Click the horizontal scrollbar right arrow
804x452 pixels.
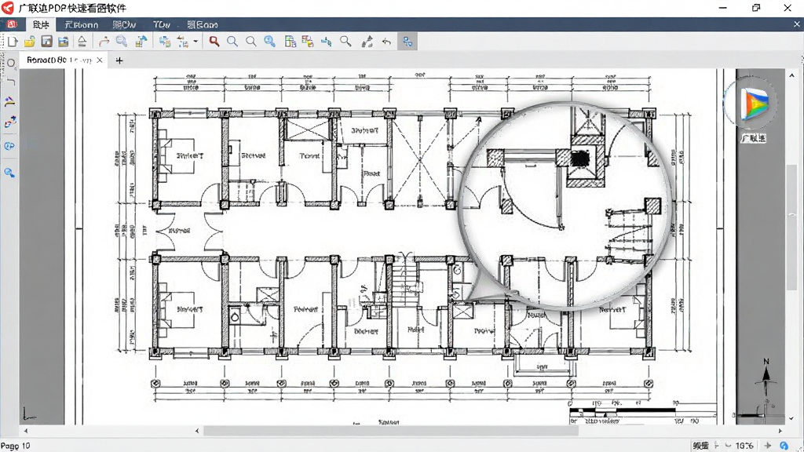click(x=780, y=431)
